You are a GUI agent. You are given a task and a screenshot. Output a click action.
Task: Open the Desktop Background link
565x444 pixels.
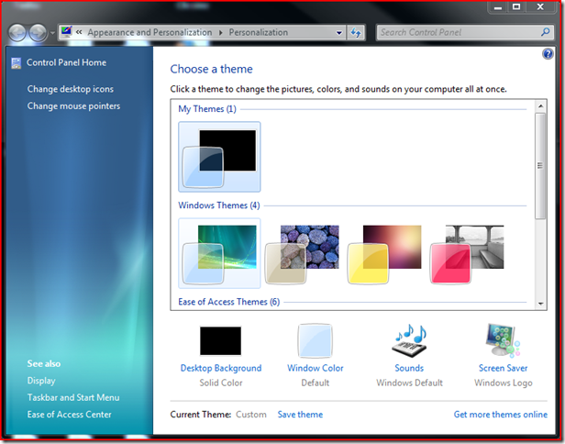pyautogui.click(x=221, y=368)
